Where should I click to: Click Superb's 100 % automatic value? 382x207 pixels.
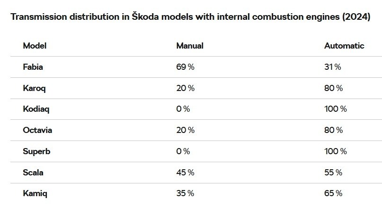335,151
